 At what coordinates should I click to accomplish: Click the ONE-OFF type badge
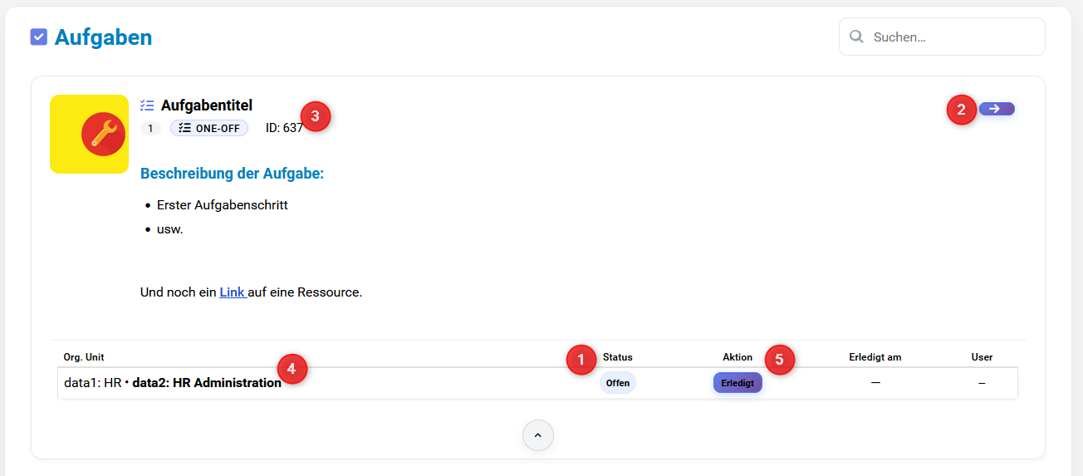click(209, 128)
